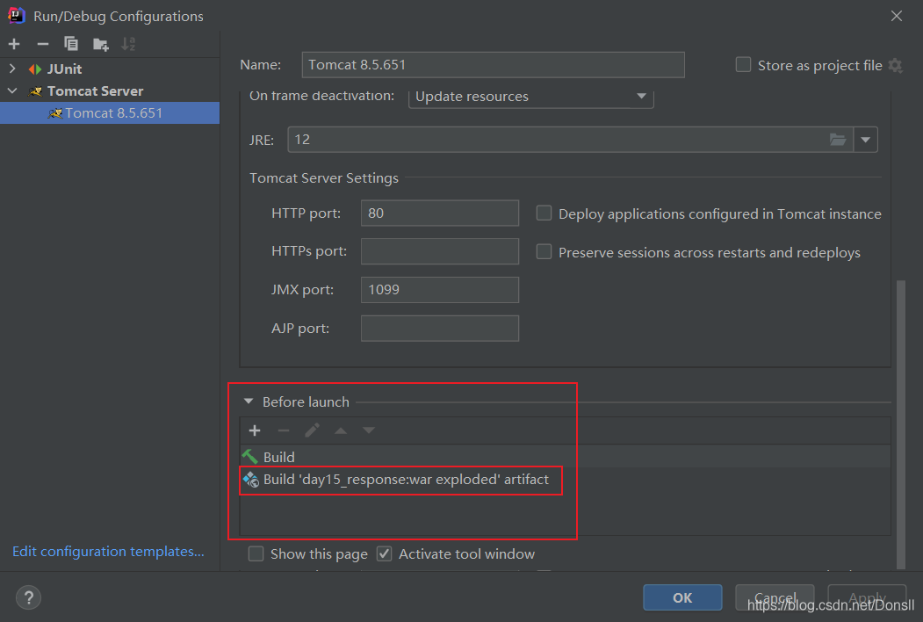Close the Run/Debug Configurations dialog
The image size is (923, 622).
point(896,16)
